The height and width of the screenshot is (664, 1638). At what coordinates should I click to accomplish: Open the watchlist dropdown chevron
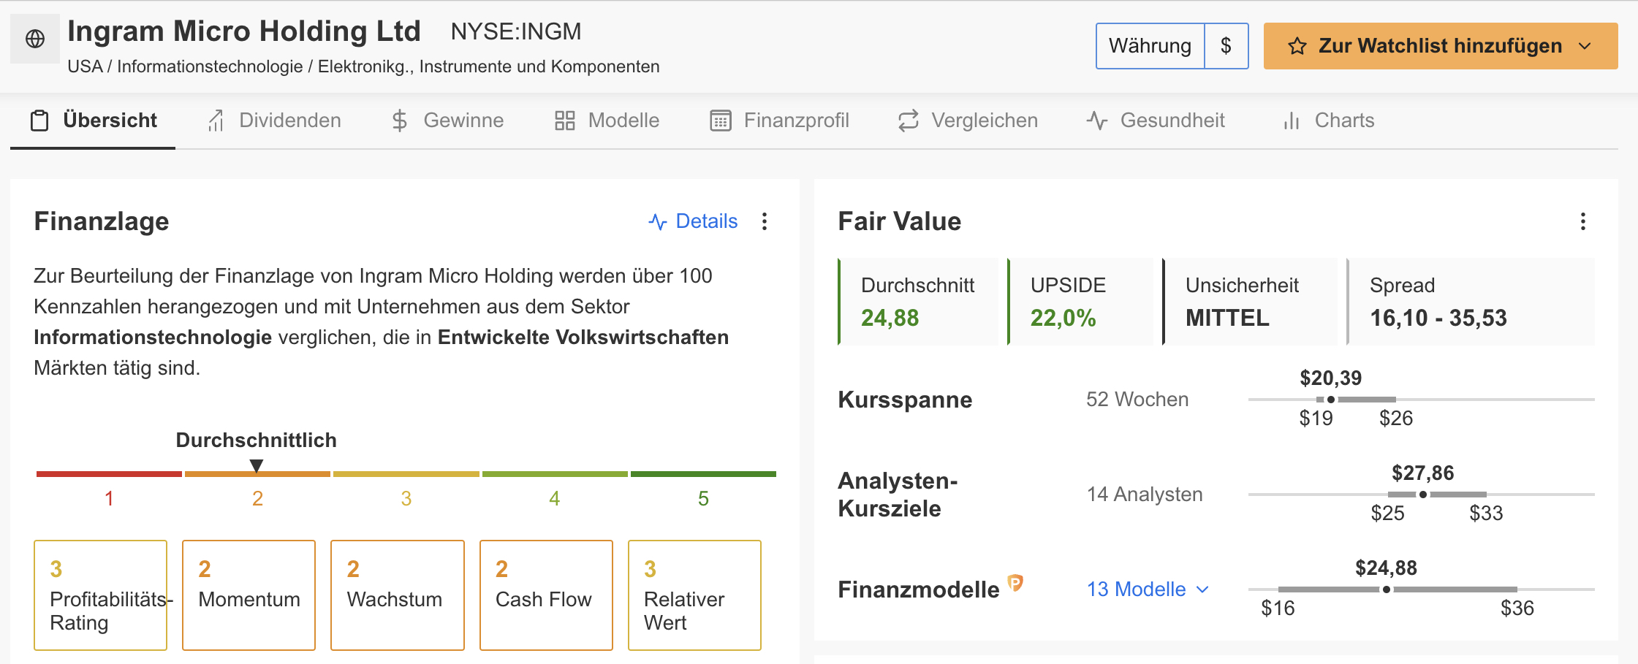tap(1585, 46)
